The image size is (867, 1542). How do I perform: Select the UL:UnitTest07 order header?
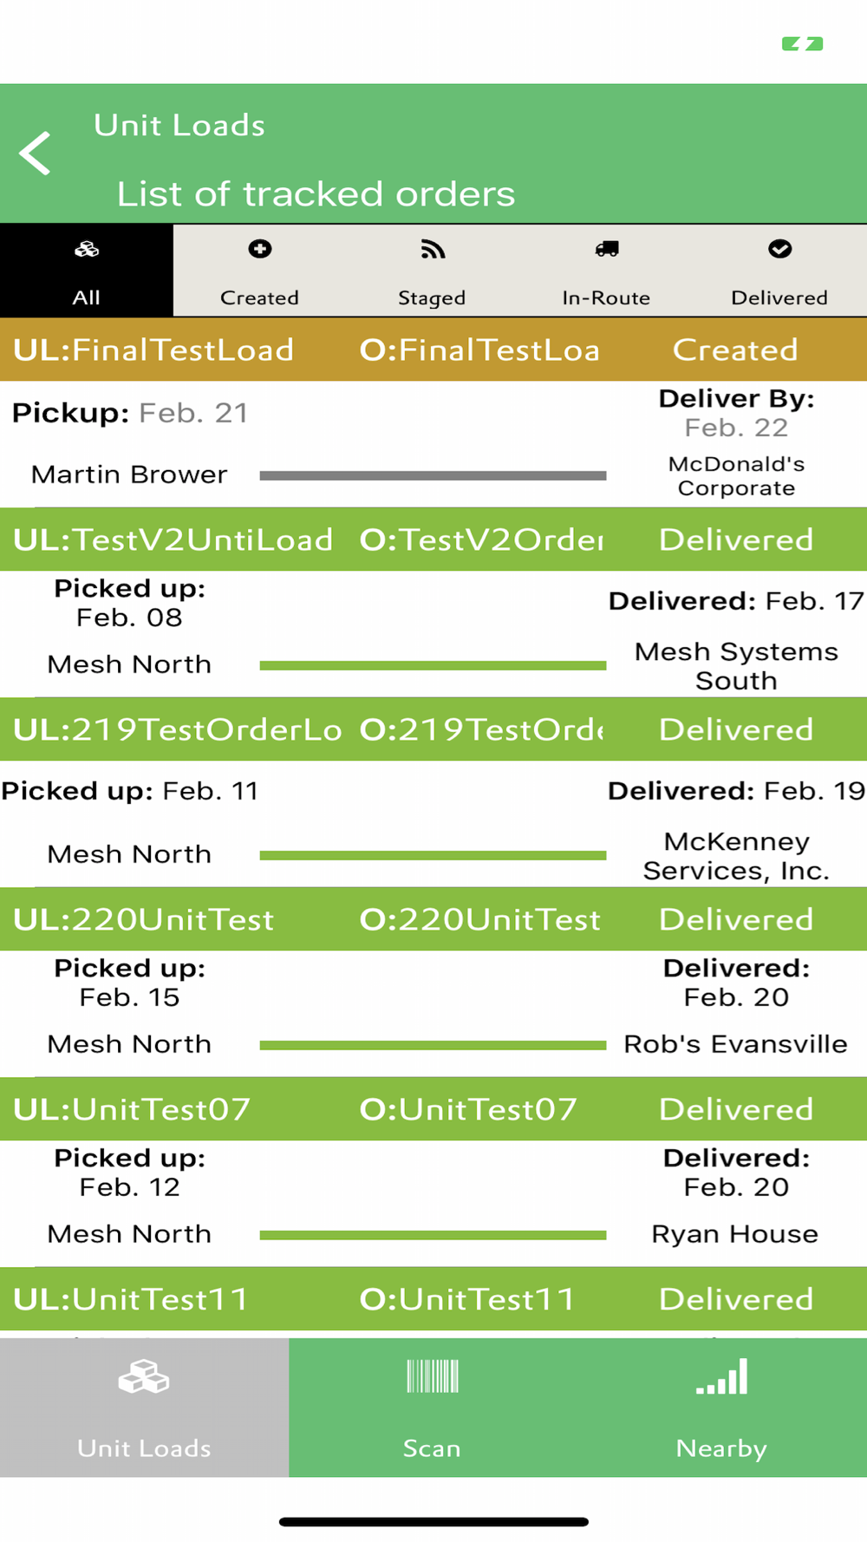coord(433,1109)
